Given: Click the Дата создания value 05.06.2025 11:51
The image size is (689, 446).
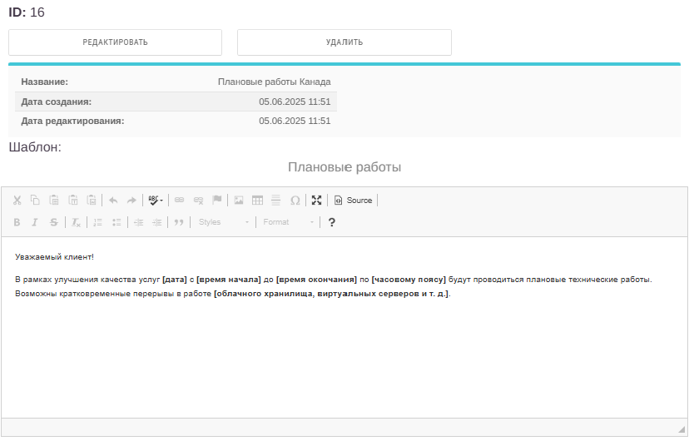Looking at the screenshot, I should click(x=295, y=102).
